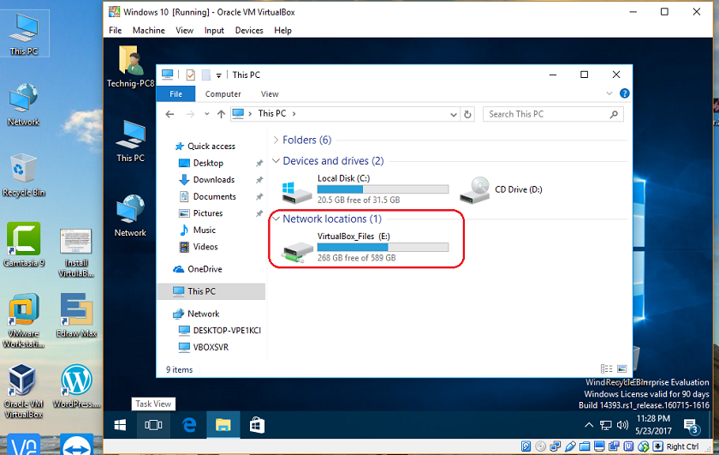Open the VirtualBox View menu
The width and height of the screenshot is (719, 455).
(x=184, y=30)
